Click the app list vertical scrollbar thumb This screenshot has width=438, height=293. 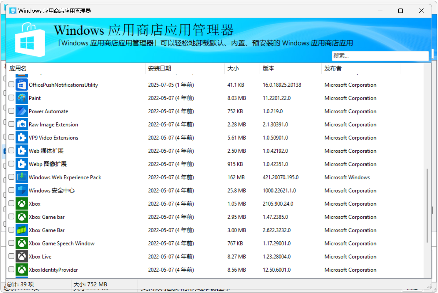[x=427, y=206]
